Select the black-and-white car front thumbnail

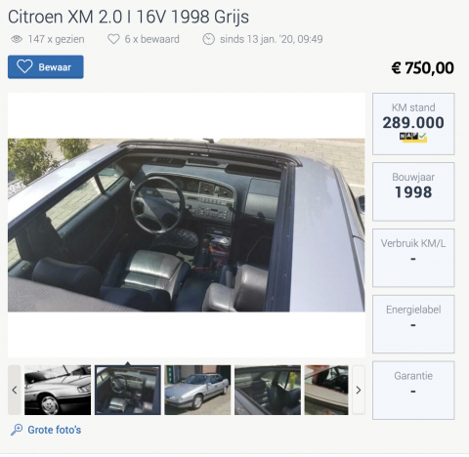[x=58, y=390]
